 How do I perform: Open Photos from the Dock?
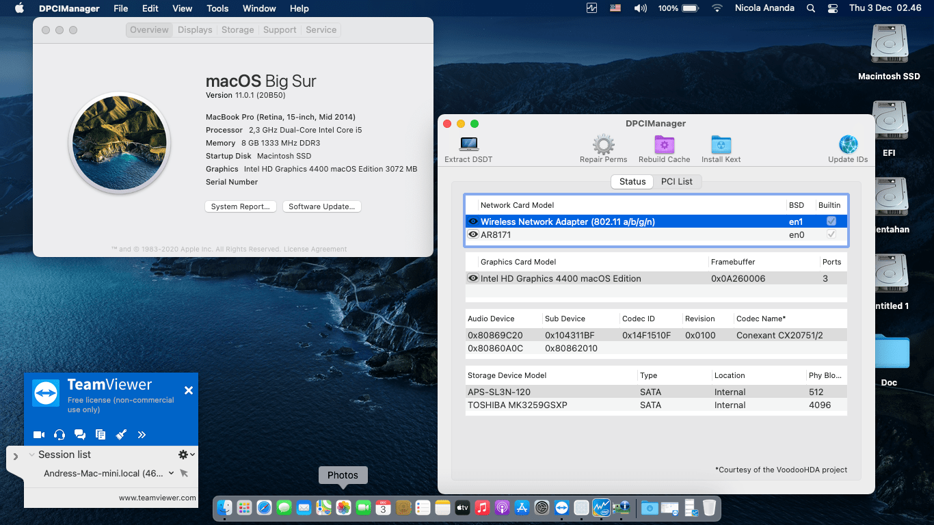(343, 508)
